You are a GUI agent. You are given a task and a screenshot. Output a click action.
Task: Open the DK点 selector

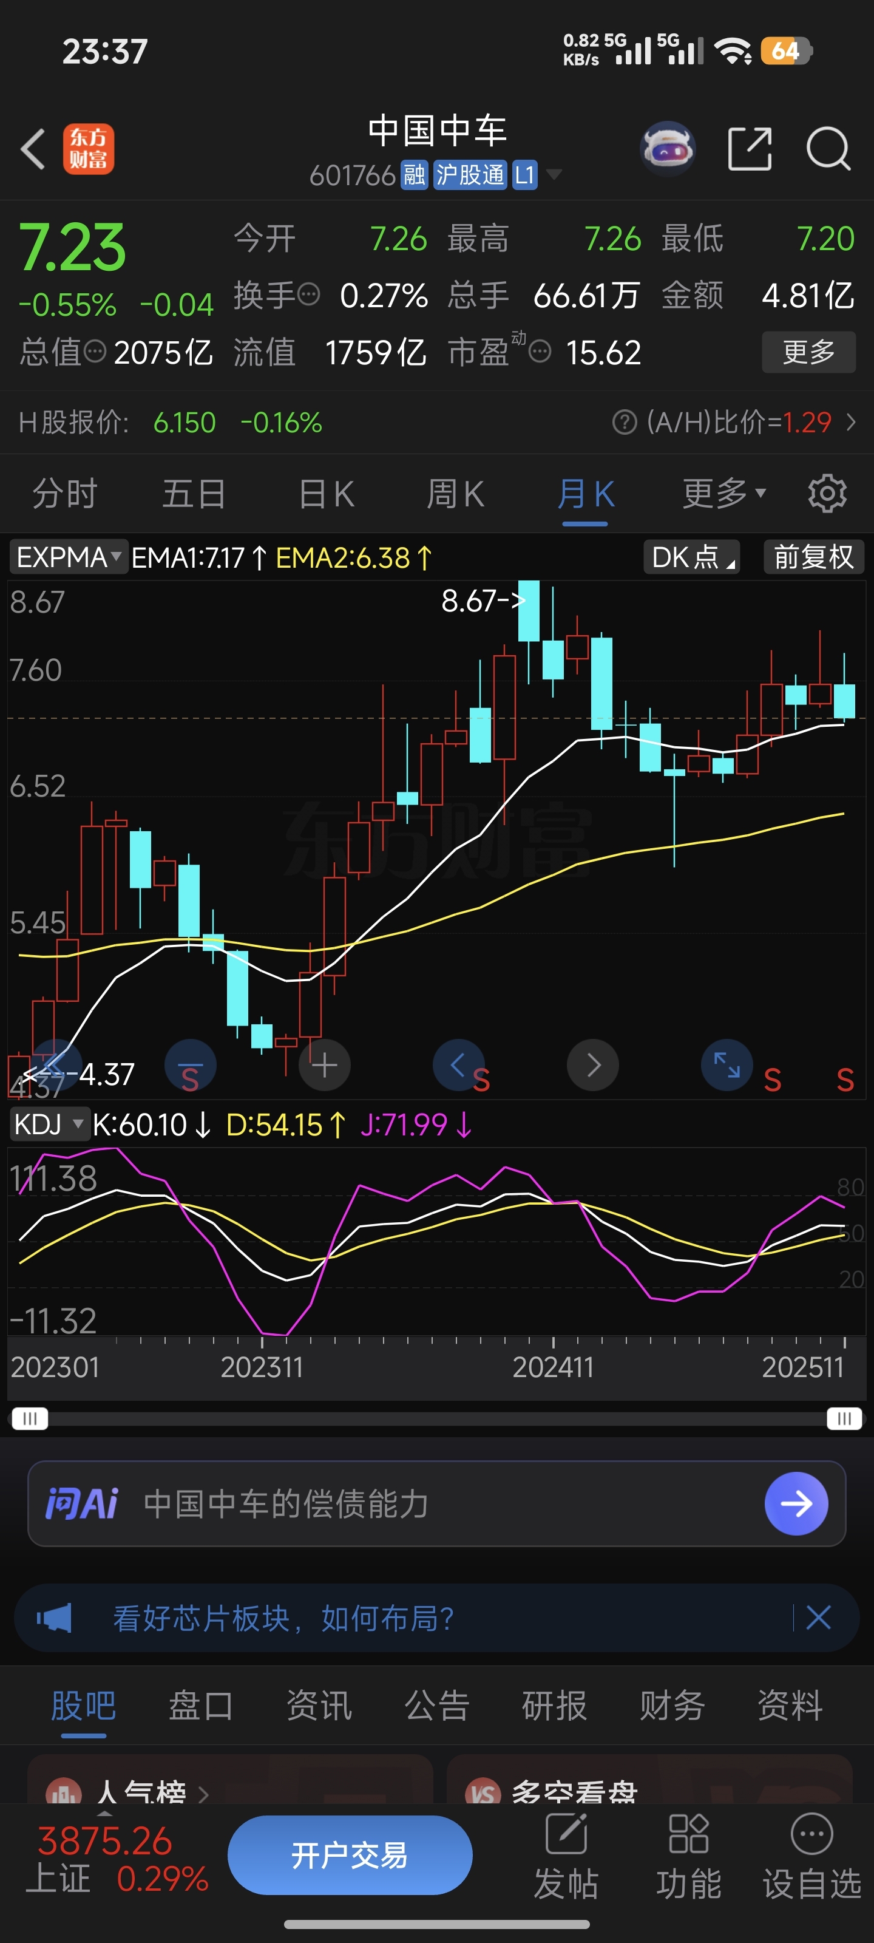pyautogui.click(x=691, y=557)
